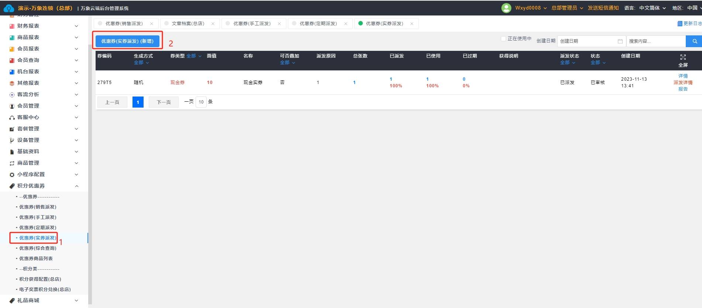Click the 更新日志 link text
Screen dimensions: 702x308
(692, 24)
